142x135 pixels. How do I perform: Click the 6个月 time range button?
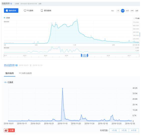pyautogui.click(x=134, y=130)
